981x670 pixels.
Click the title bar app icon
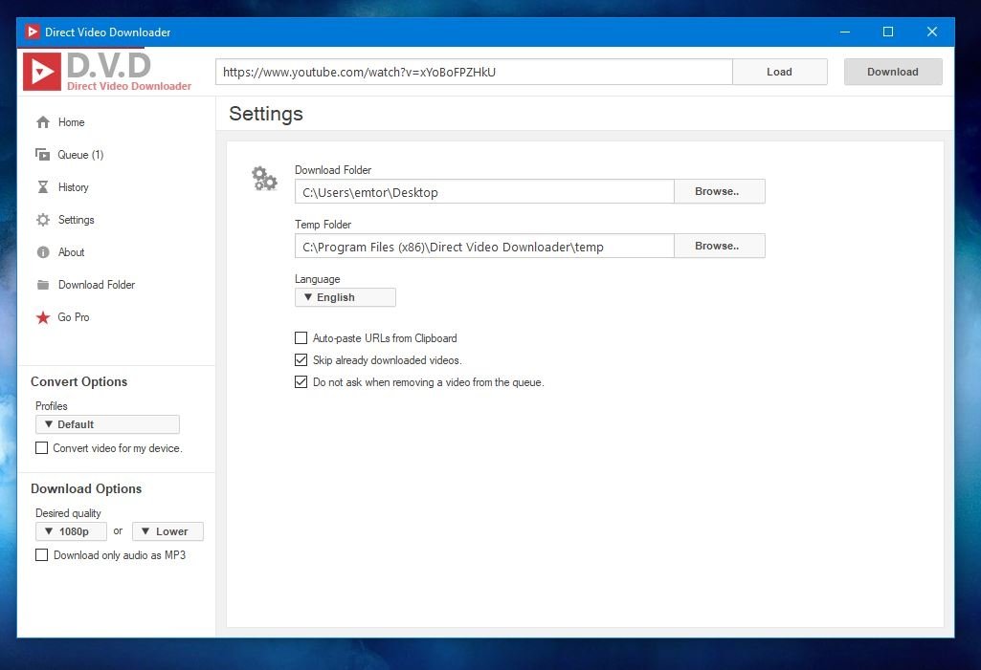pyautogui.click(x=33, y=32)
